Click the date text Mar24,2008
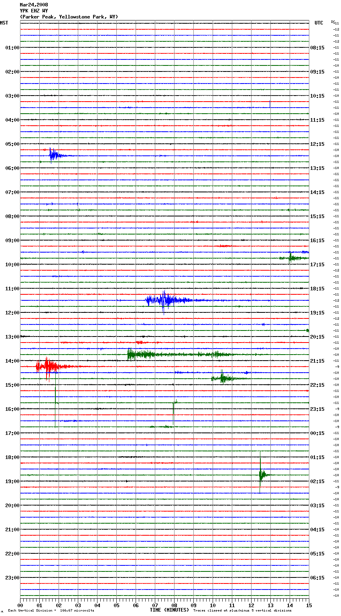Viewport: 341px width, 616px height. tap(34, 5)
